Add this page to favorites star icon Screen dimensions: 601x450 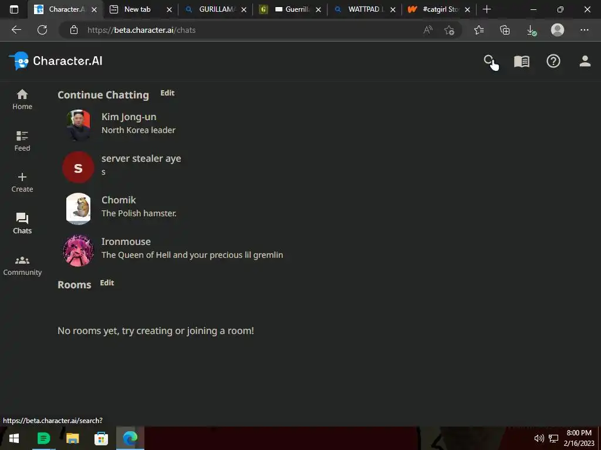point(449,30)
